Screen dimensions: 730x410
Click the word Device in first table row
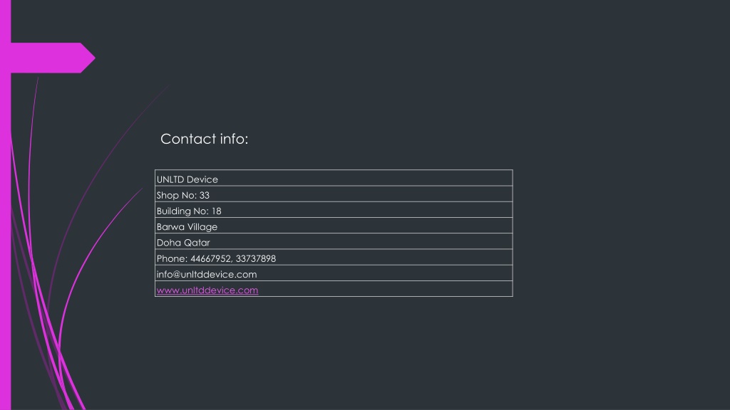point(202,179)
